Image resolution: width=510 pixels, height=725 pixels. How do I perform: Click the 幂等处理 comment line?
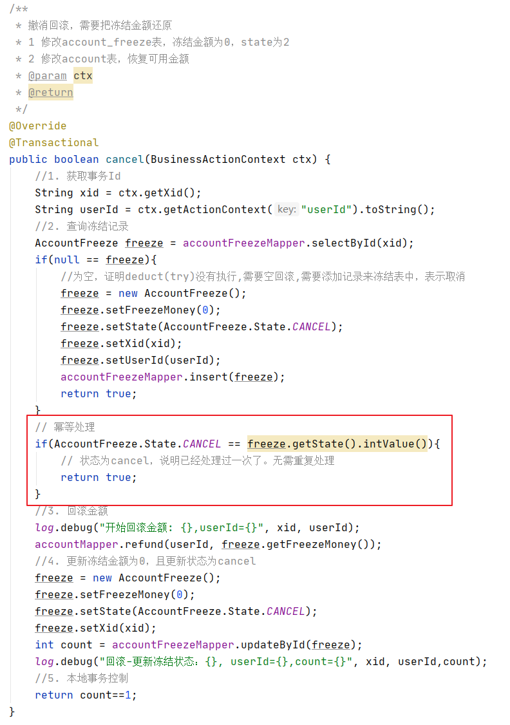[65, 427]
